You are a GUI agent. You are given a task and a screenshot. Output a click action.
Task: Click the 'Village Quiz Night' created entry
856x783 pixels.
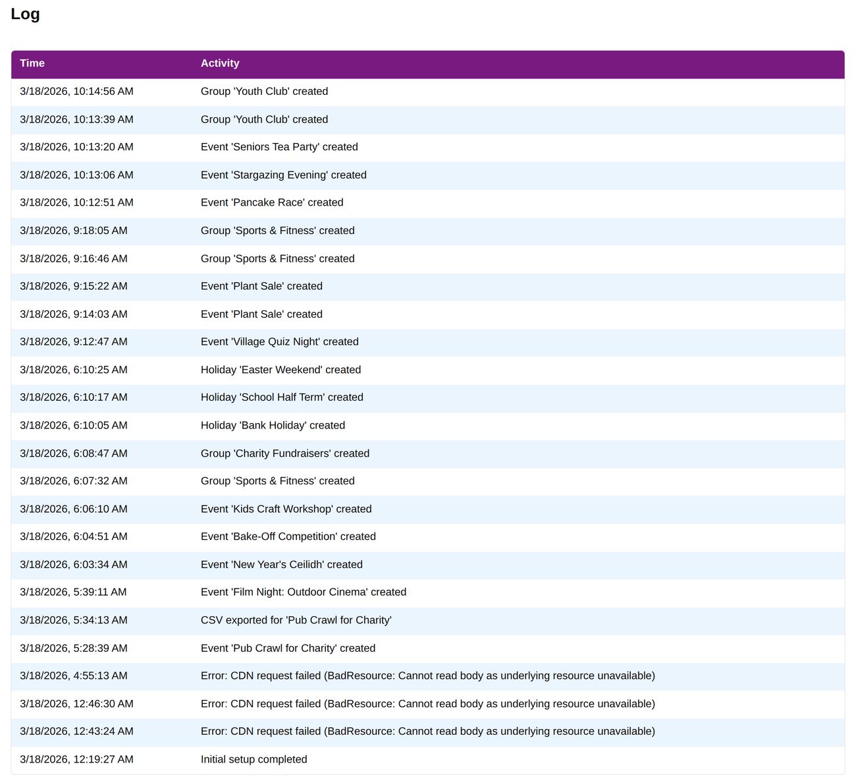click(279, 341)
